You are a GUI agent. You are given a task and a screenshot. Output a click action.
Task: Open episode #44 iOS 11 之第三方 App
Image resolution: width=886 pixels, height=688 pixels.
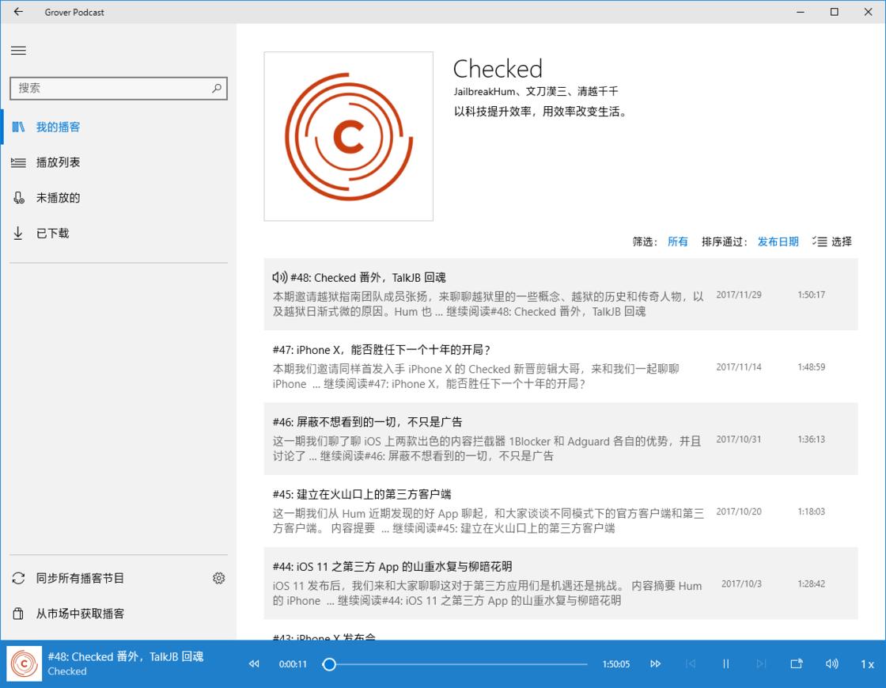pos(561,583)
